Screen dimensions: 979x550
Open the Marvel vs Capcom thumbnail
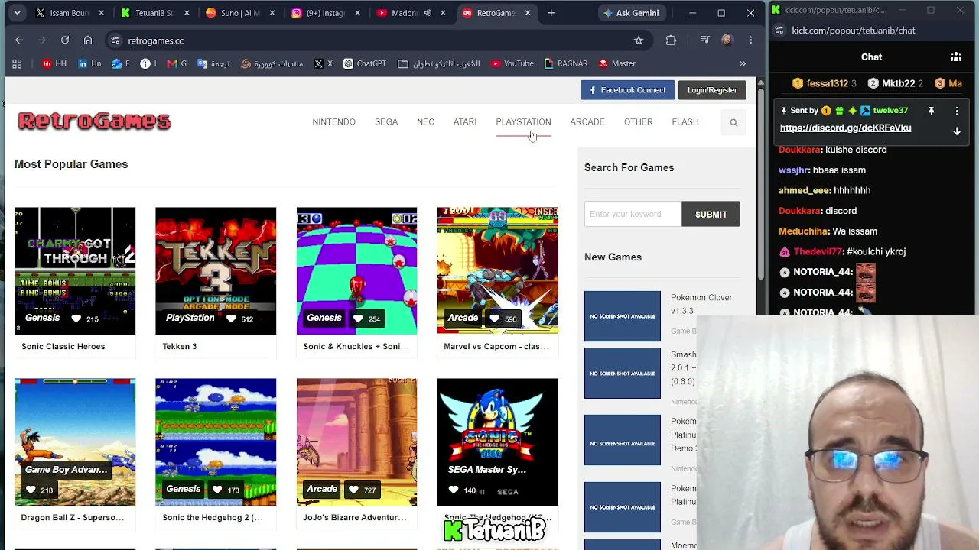coord(498,270)
